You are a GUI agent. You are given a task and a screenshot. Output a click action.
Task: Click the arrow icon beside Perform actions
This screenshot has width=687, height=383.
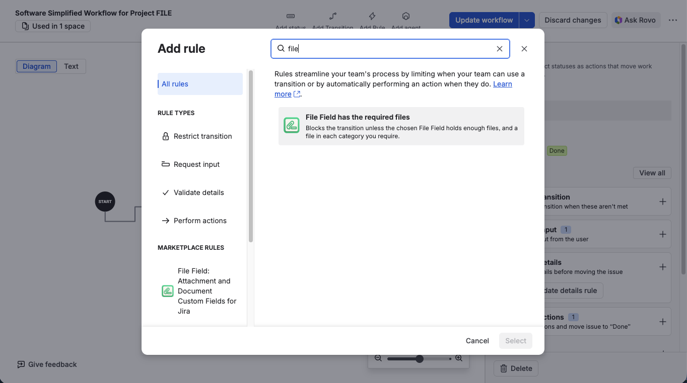coord(165,221)
